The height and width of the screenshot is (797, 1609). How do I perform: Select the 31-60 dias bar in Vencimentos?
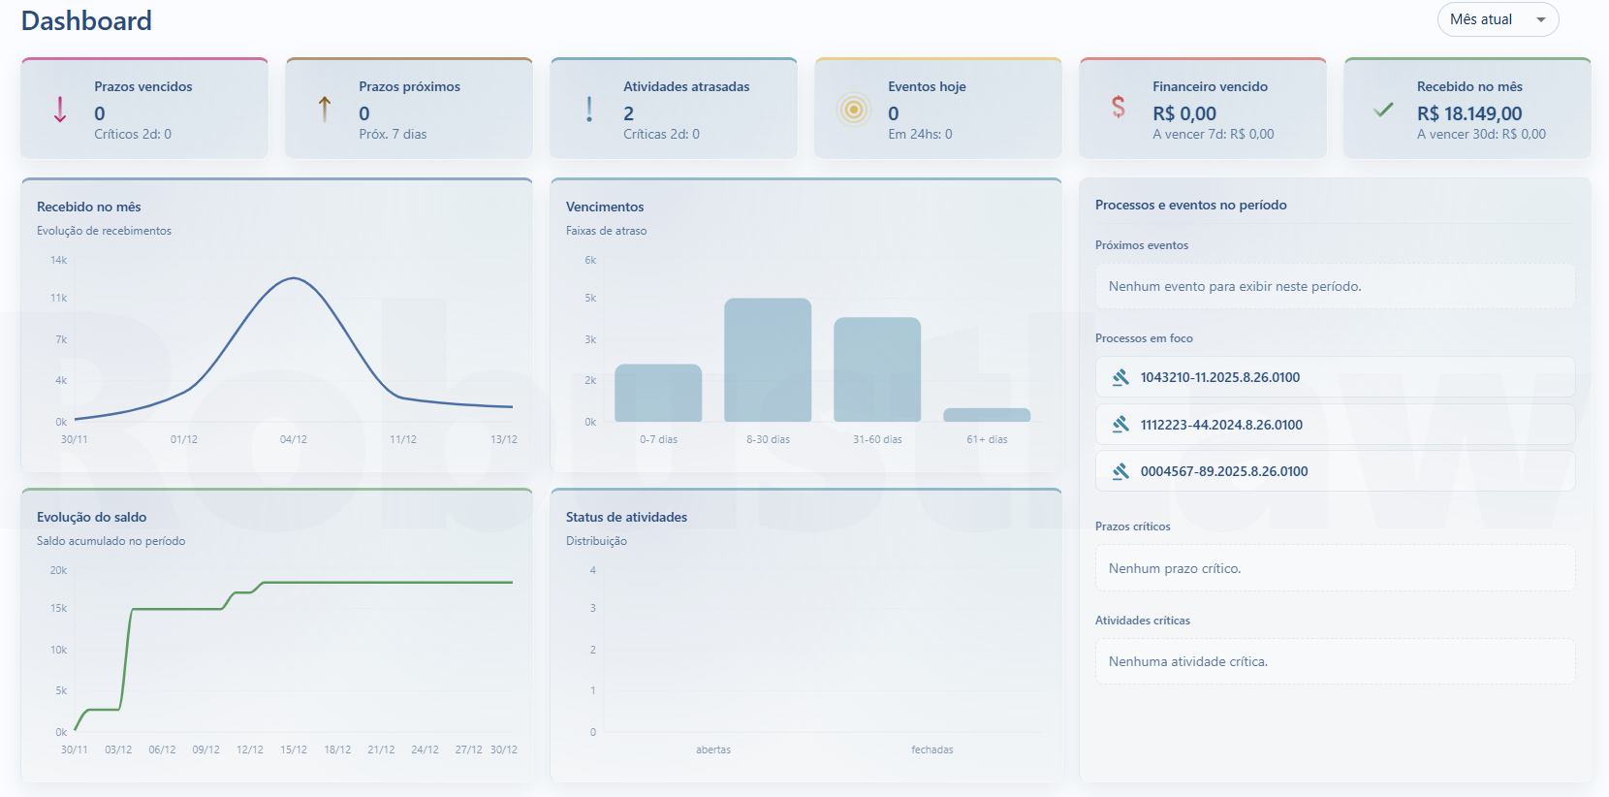877,369
